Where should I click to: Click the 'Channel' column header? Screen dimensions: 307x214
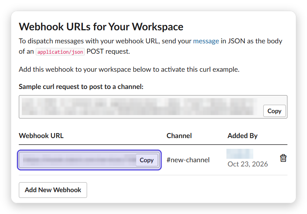(x=179, y=136)
